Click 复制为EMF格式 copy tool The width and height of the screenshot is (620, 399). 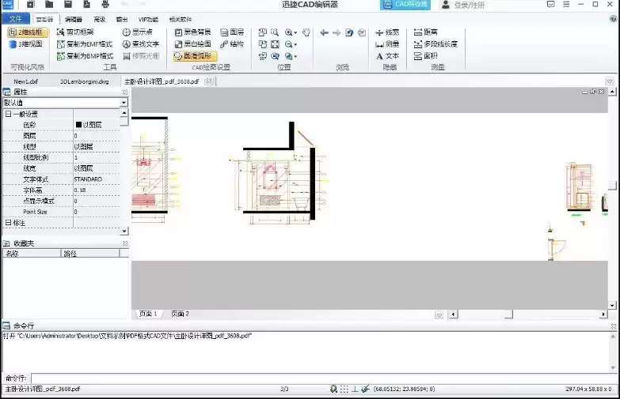pos(84,44)
